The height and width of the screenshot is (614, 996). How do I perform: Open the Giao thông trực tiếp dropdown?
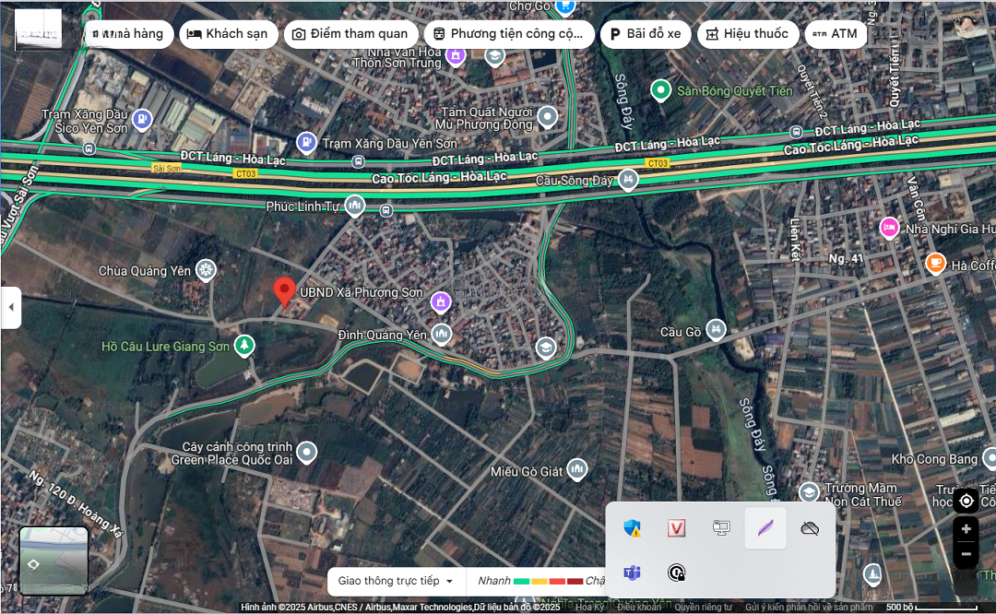pyautogui.click(x=395, y=581)
